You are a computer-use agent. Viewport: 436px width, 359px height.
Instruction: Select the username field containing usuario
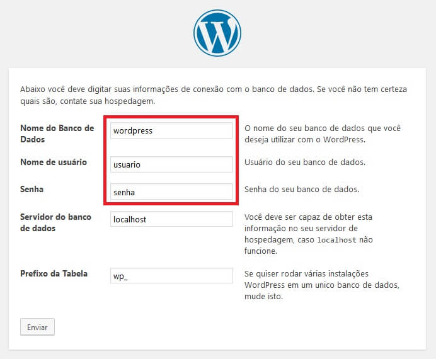coord(171,164)
